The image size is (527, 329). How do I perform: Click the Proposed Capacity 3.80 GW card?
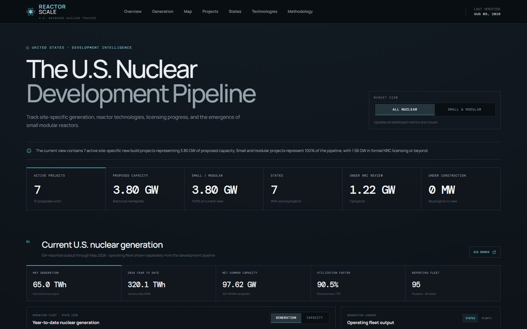pyautogui.click(x=145, y=189)
